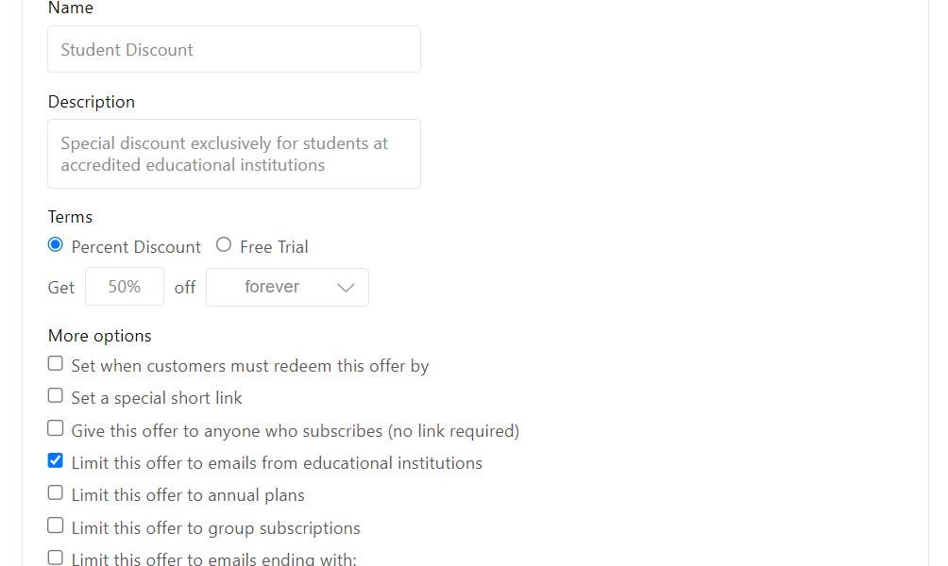Viewport: 948px width, 566px height.
Task: Enable 'Limit this offer to annual plans'
Action: coord(55,492)
